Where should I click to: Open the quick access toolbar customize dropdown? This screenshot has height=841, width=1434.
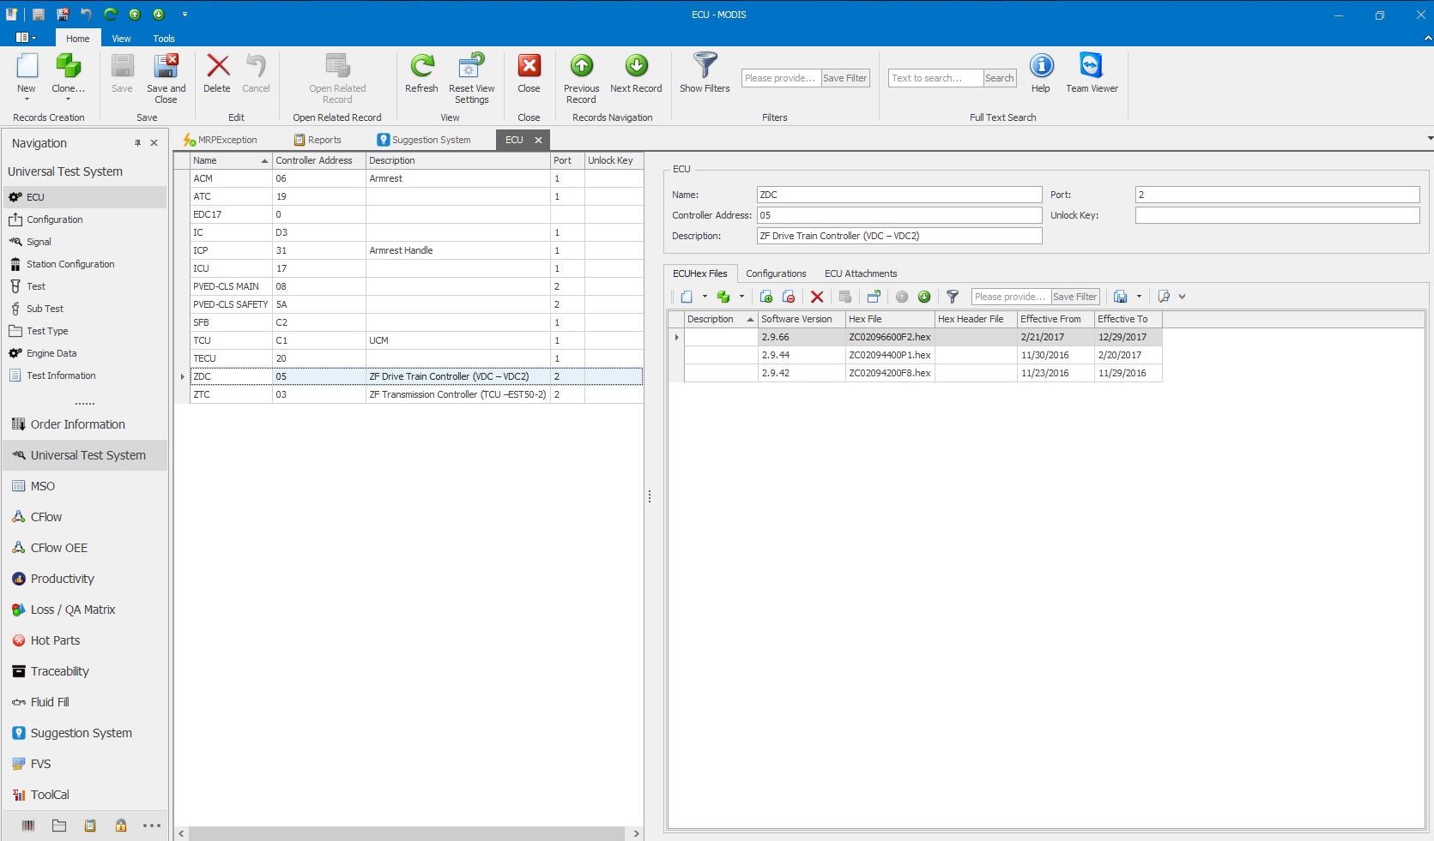pos(185,14)
